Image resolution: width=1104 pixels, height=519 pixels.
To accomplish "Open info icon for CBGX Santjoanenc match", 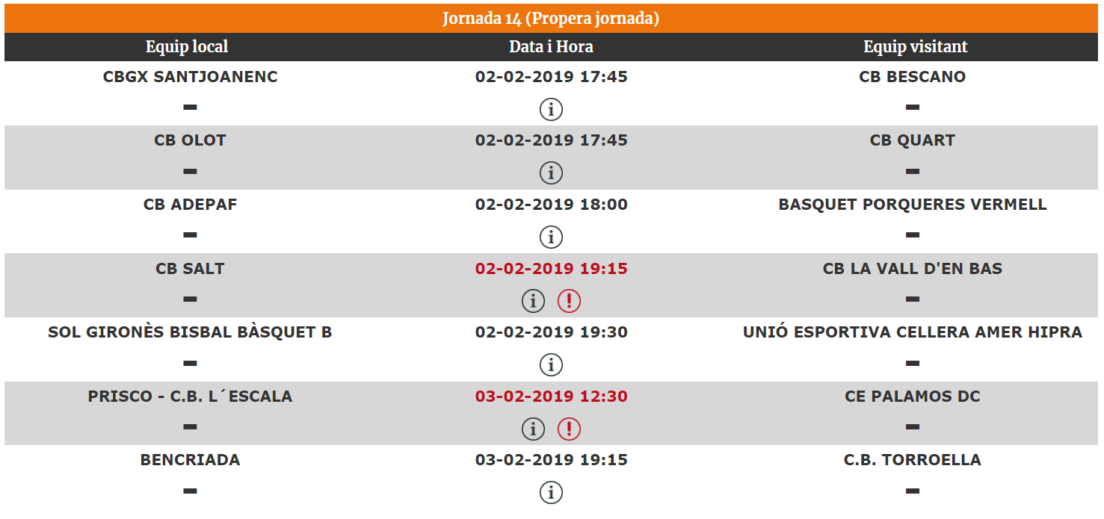I will (551, 110).
